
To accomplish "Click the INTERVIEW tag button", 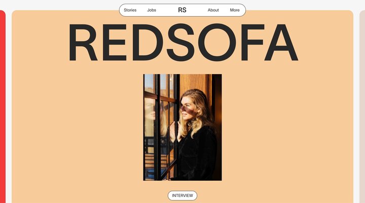I will [182, 195].
